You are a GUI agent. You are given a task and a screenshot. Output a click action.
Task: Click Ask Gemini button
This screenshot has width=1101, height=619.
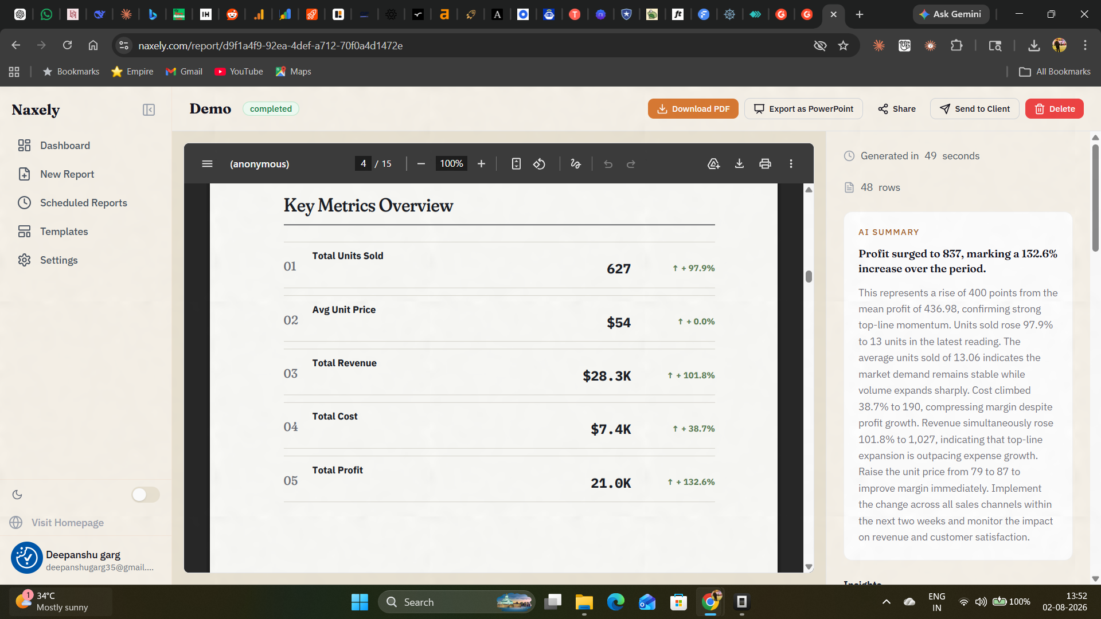pos(951,14)
